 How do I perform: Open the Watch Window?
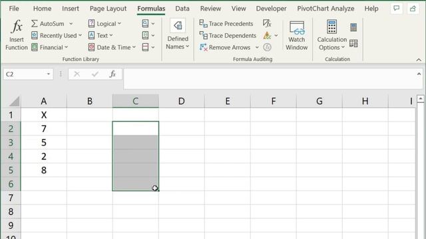click(x=296, y=35)
